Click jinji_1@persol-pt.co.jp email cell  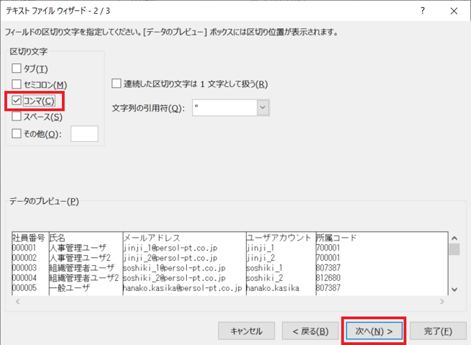(x=170, y=248)
